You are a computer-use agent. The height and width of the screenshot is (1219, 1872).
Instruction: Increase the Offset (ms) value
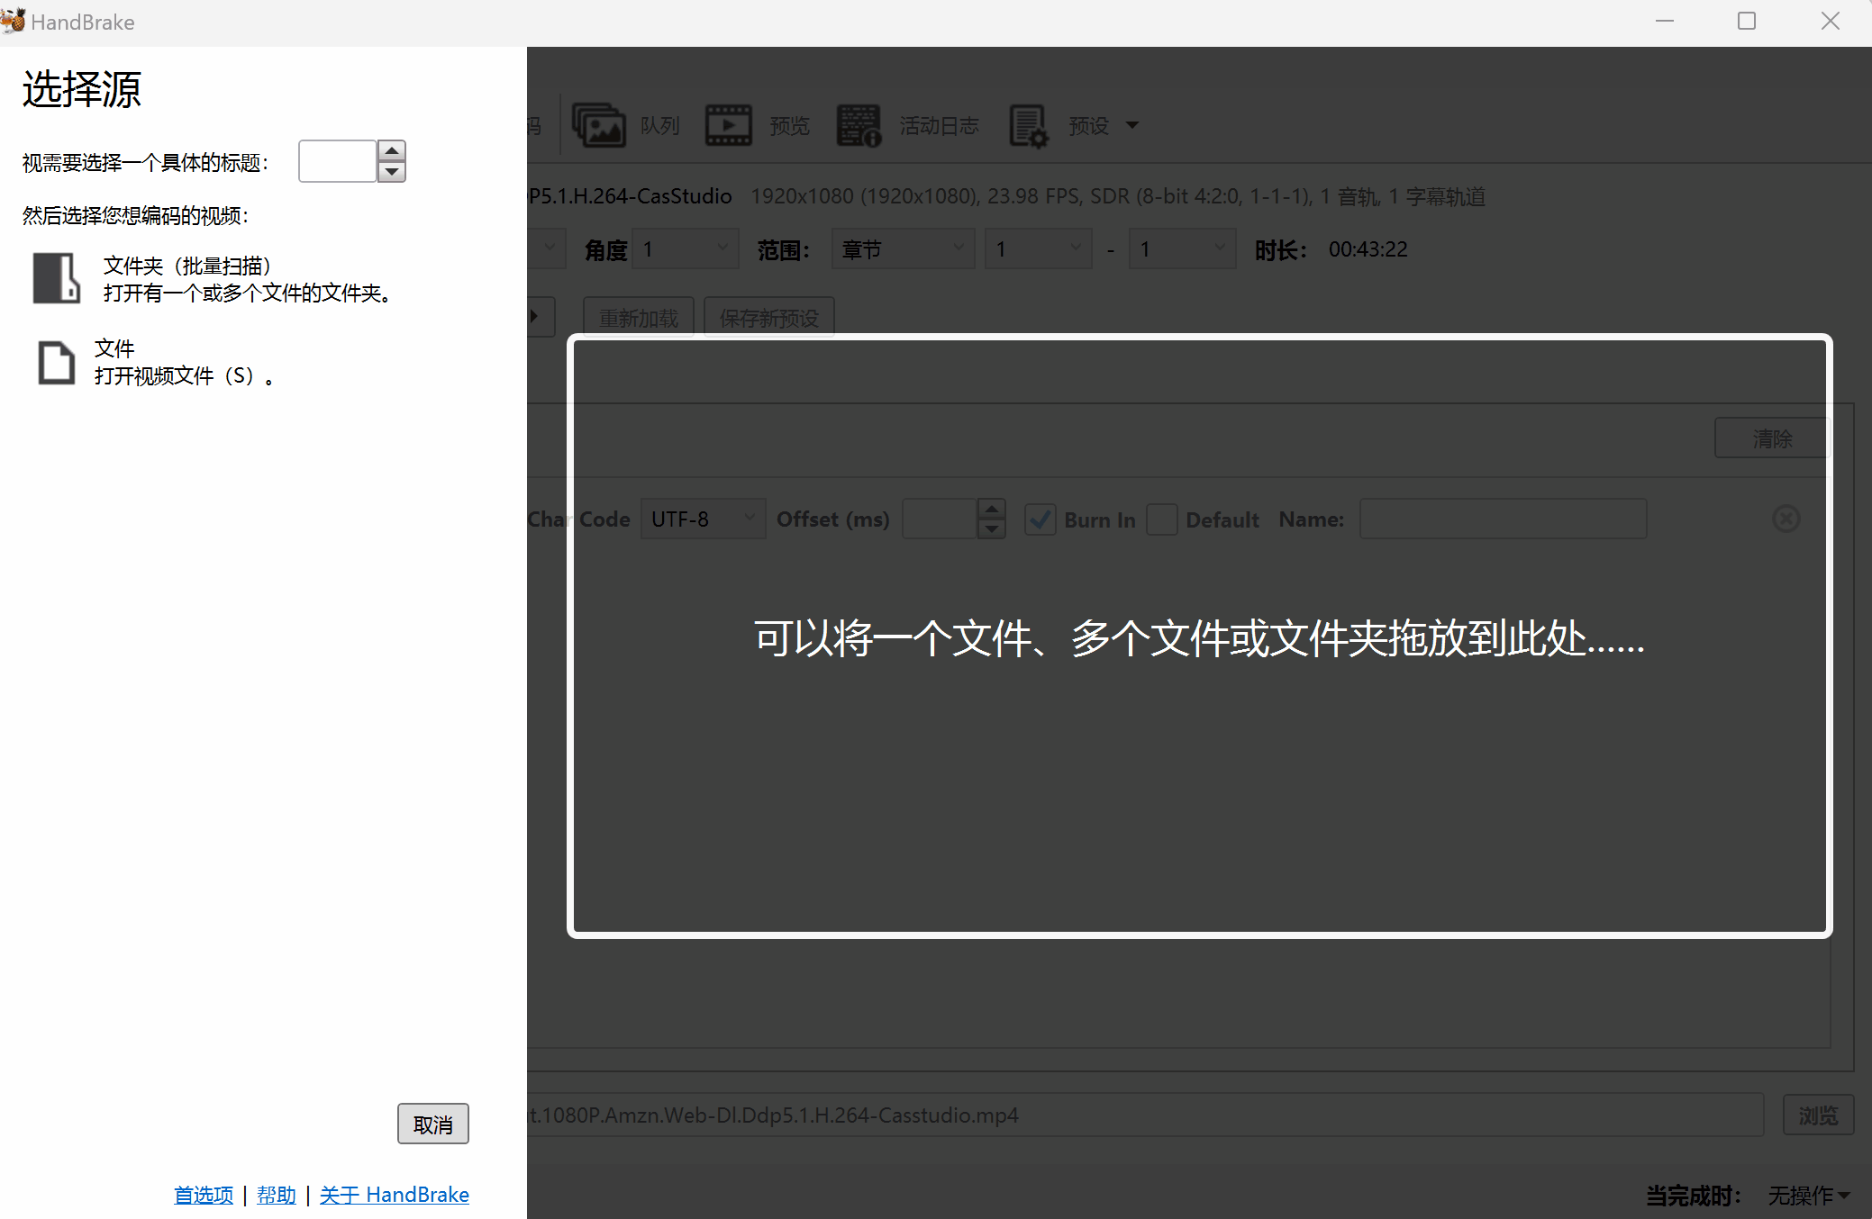pos(991,510)
